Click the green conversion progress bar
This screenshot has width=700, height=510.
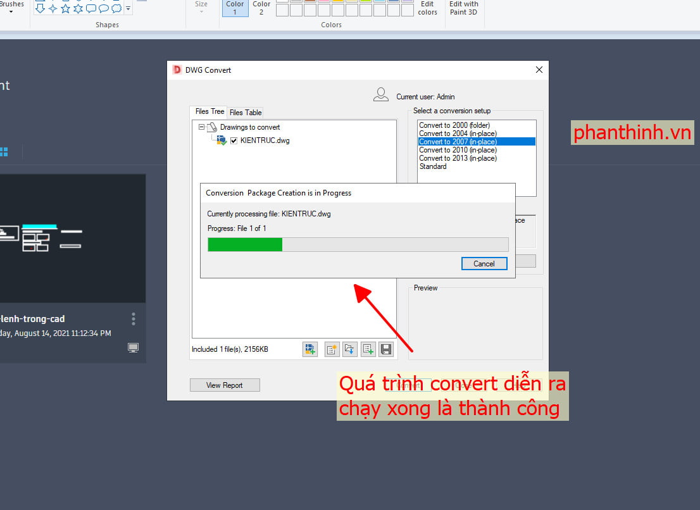click(x=245, y=244)
